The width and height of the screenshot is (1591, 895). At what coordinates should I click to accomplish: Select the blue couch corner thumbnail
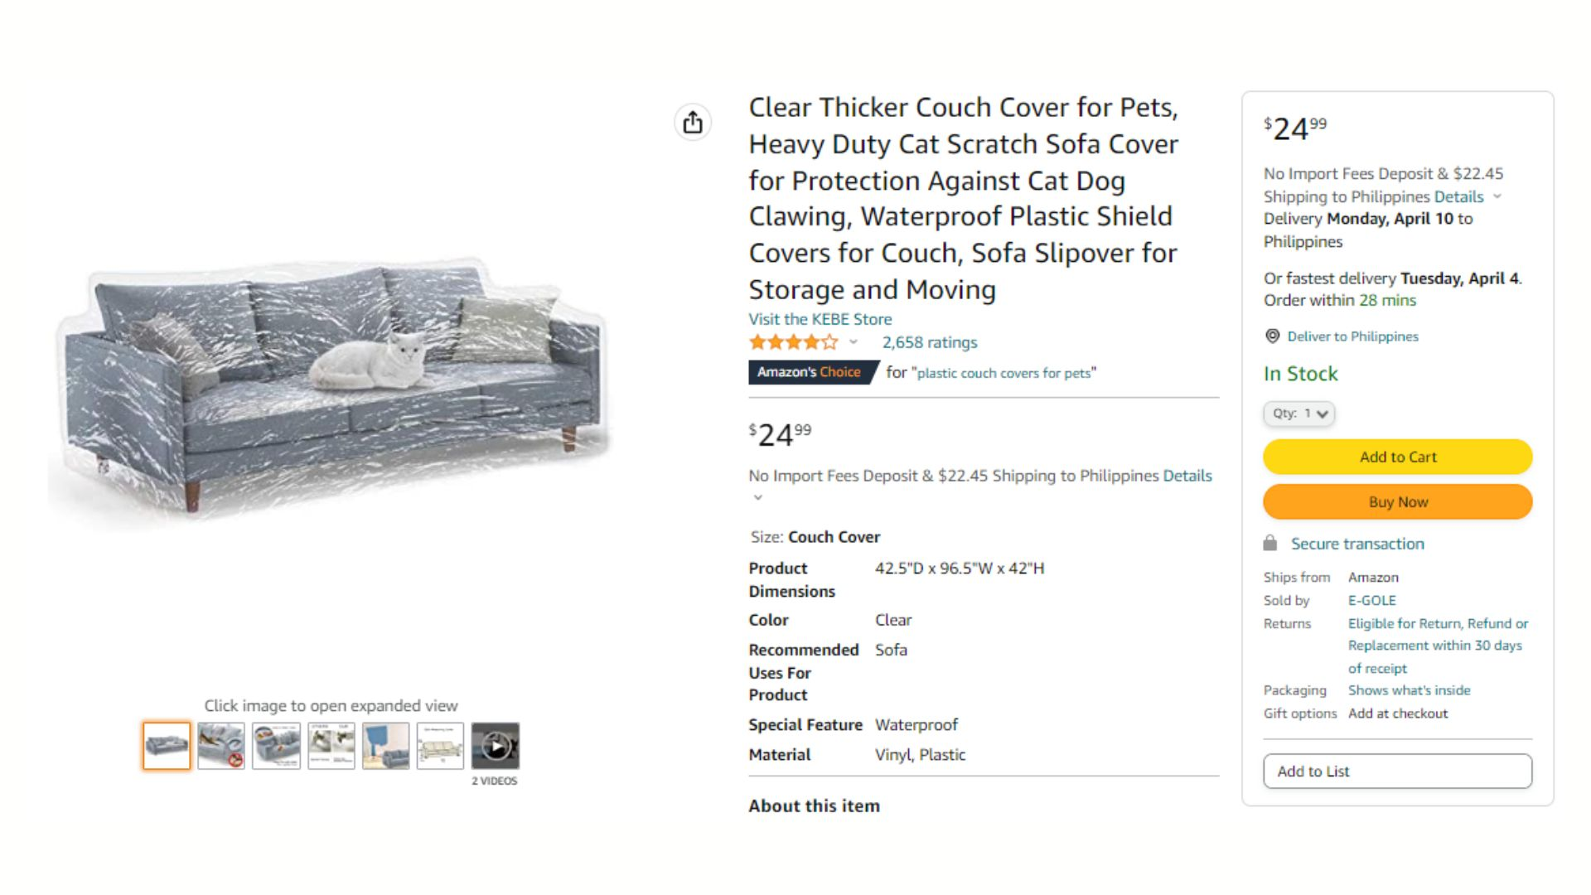click(386, 746)
